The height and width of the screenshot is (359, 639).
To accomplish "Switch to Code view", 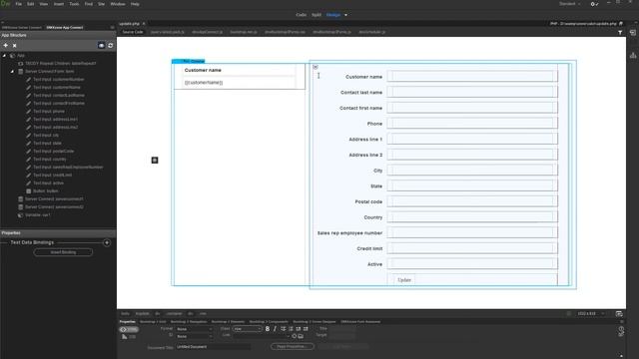I will [x=302, y=15].
